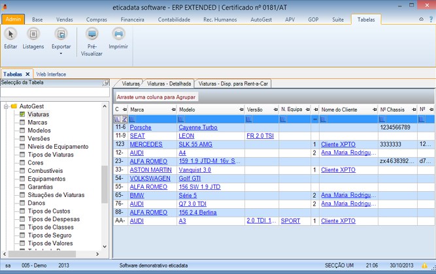This screenshot has width=436, height=274.
Task: Click the pin icon on Marca column
Action: click(174, 110)
